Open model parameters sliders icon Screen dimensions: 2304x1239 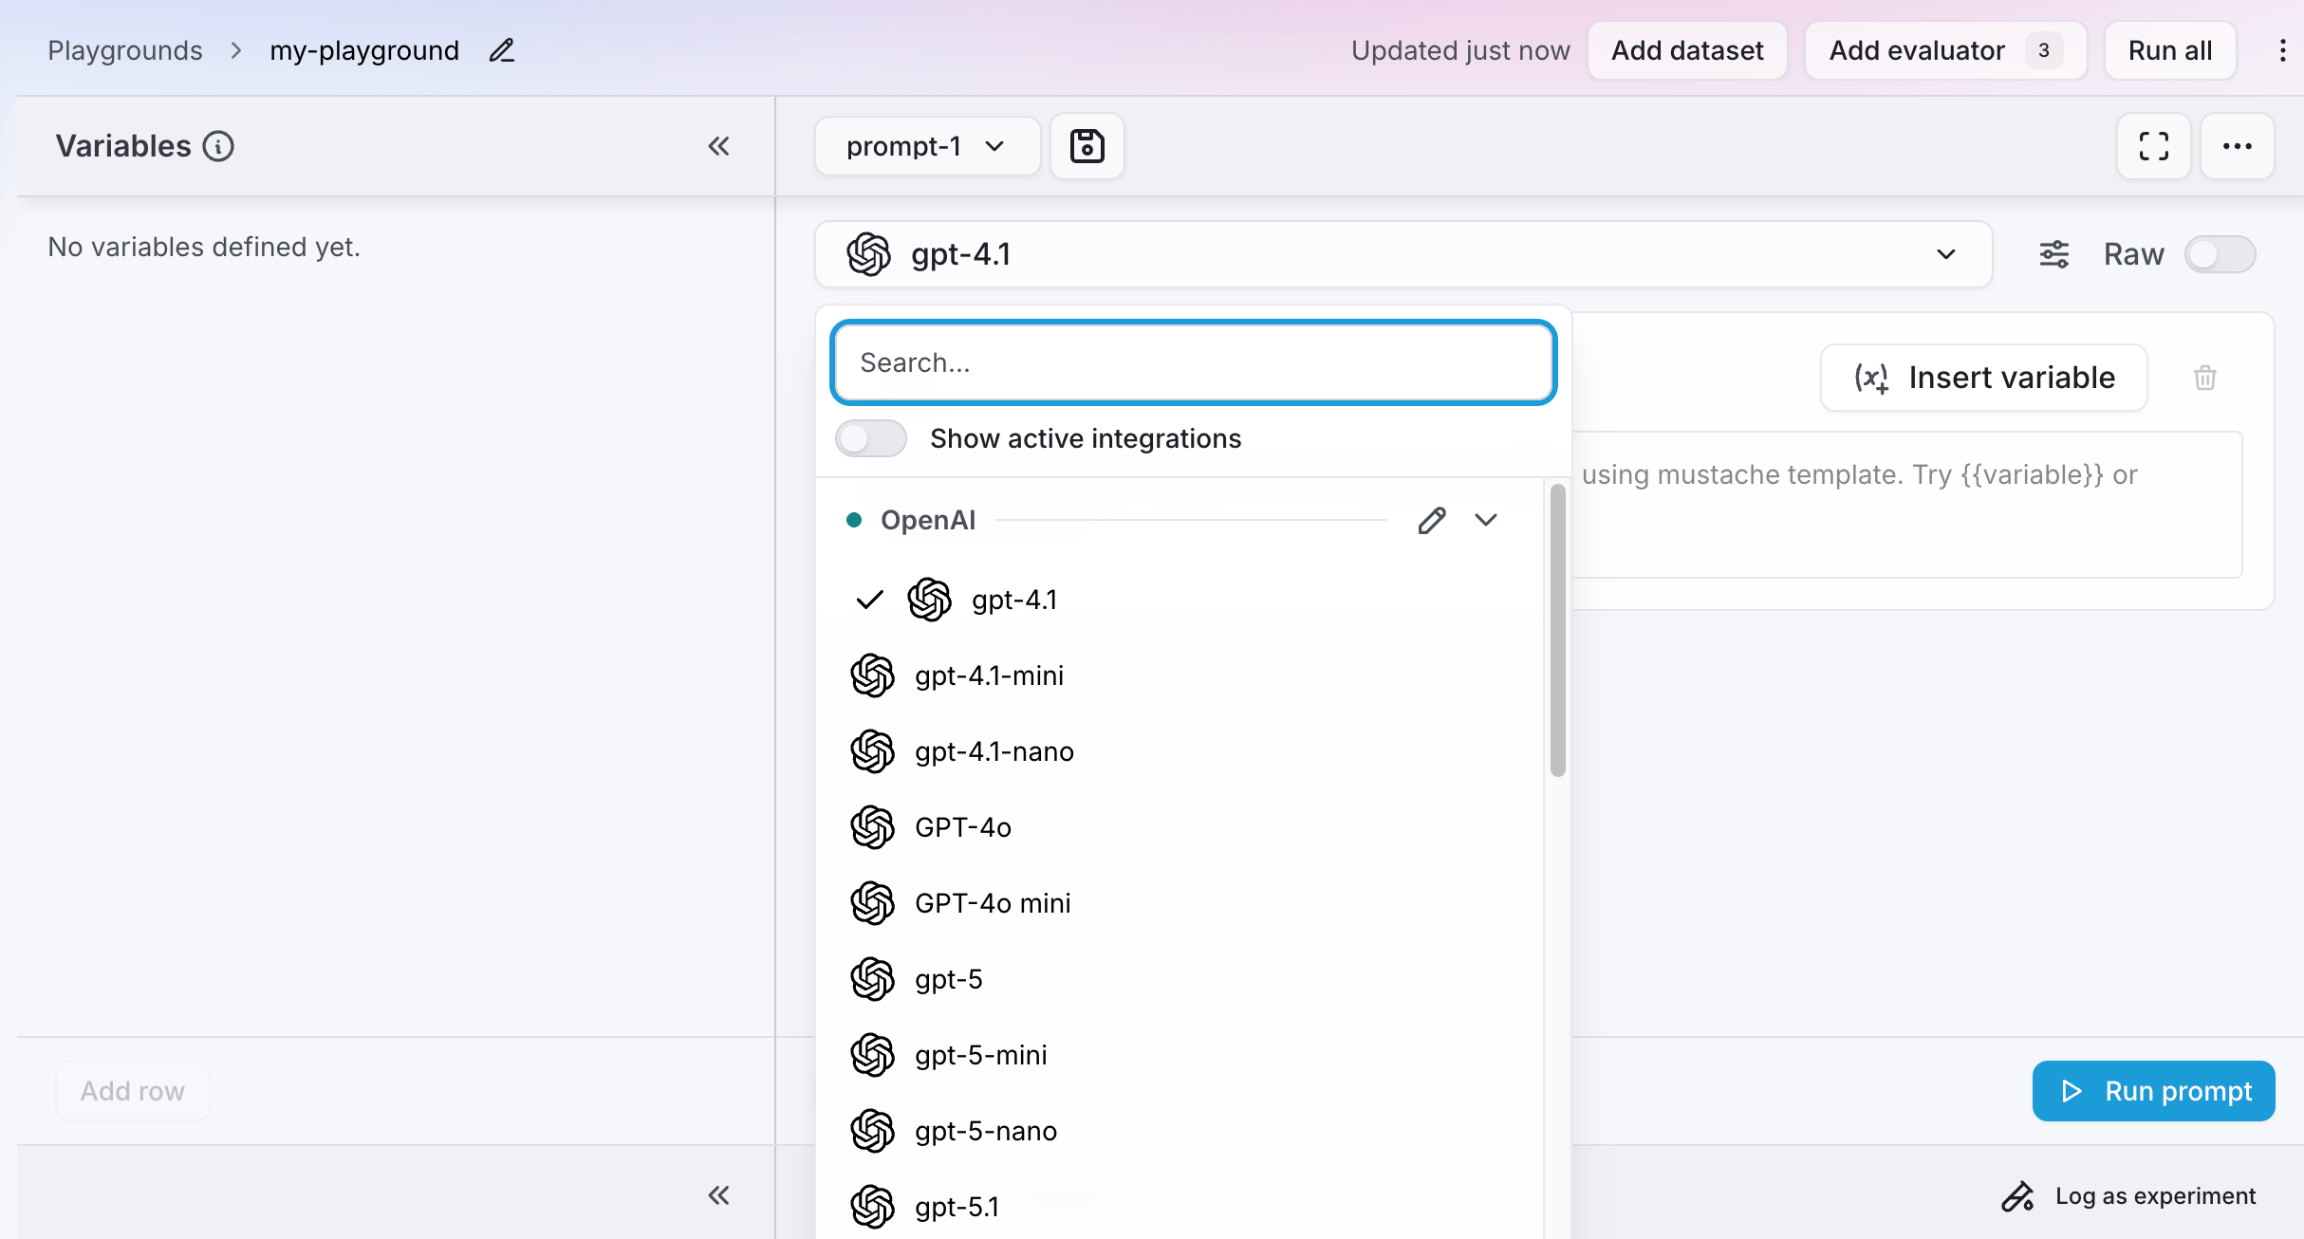point(2054,254)
